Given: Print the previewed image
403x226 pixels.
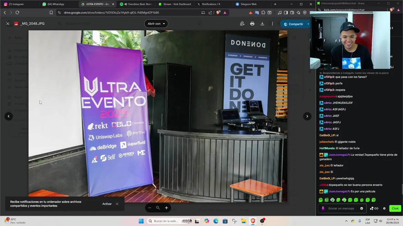Looking at the screenshot, I should 252,24.
